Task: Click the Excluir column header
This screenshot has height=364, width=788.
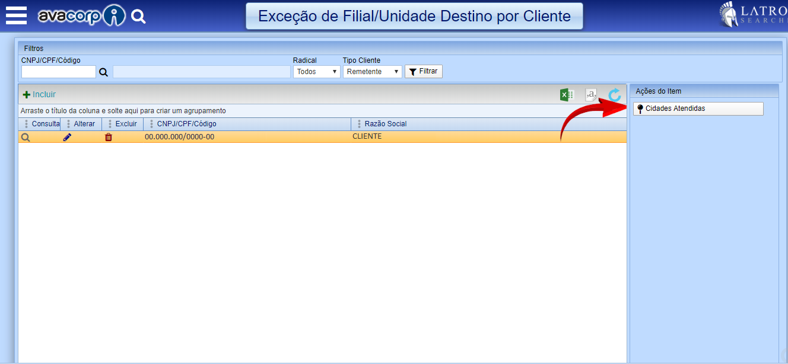Action: 126,124
